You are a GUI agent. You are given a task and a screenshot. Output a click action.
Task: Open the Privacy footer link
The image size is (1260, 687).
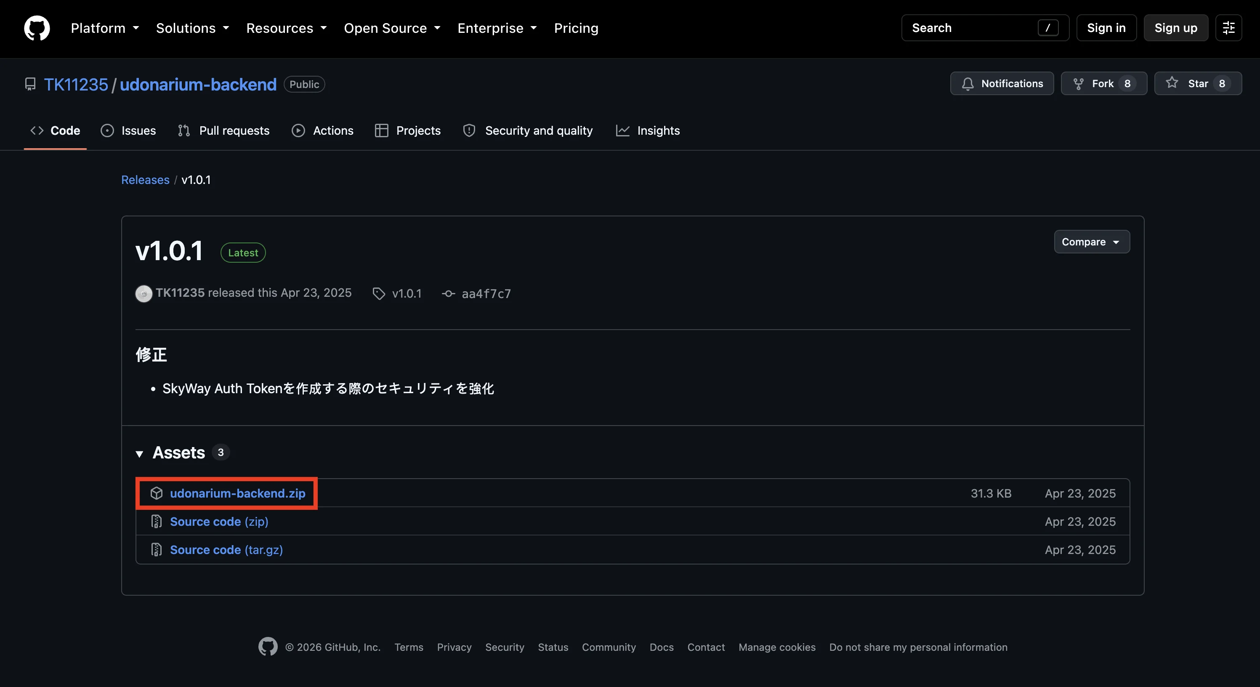pyautogui.click(x=455, y=647)
